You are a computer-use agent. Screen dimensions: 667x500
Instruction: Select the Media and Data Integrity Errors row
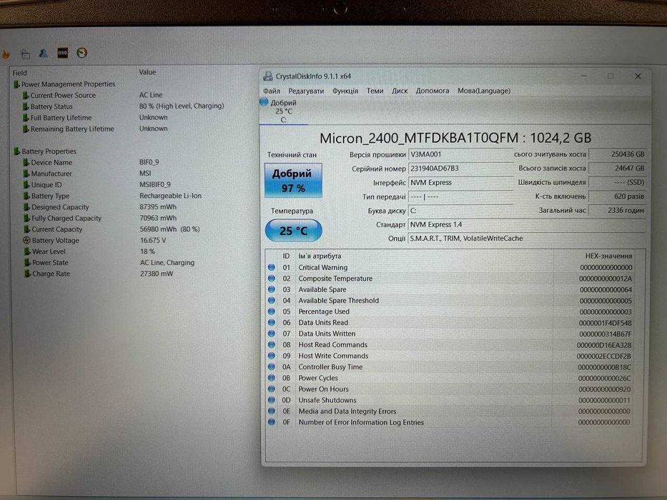(x=451, y=411)
